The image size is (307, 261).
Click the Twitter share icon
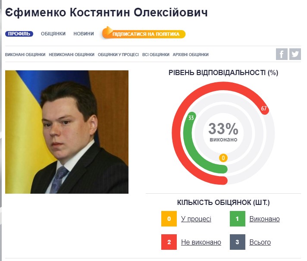(x=295, y=54)
